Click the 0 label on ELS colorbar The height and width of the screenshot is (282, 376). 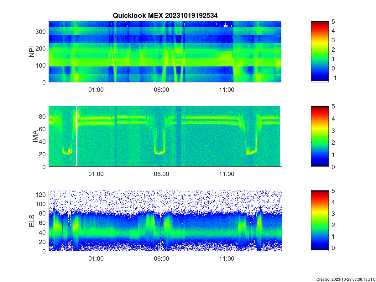pos(333,248)
